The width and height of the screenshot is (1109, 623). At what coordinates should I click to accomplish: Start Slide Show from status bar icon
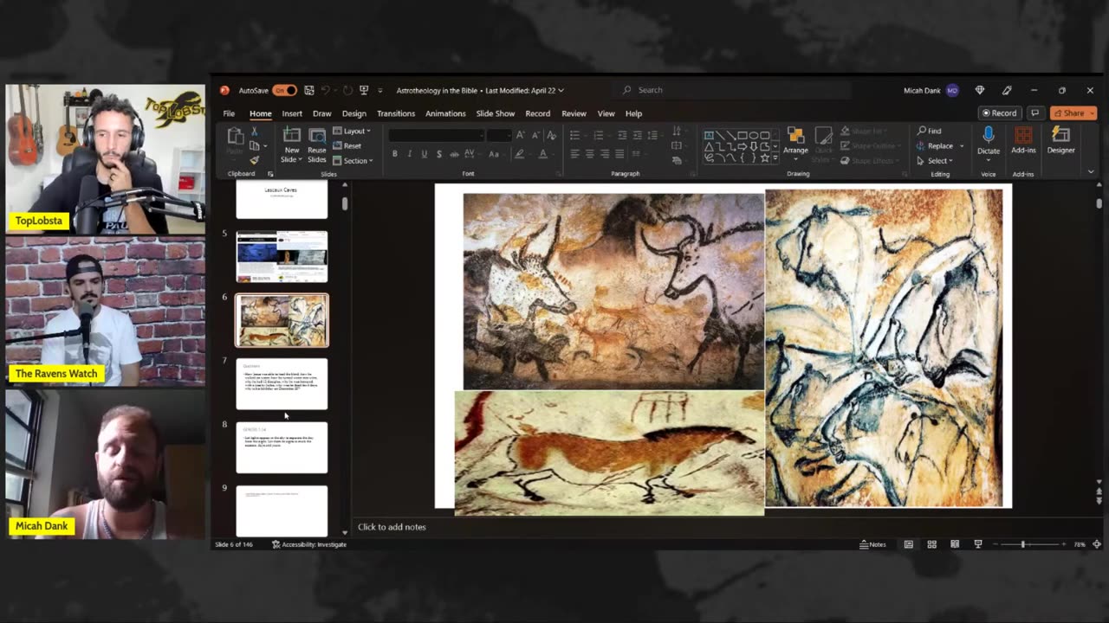tap(978, 544)
